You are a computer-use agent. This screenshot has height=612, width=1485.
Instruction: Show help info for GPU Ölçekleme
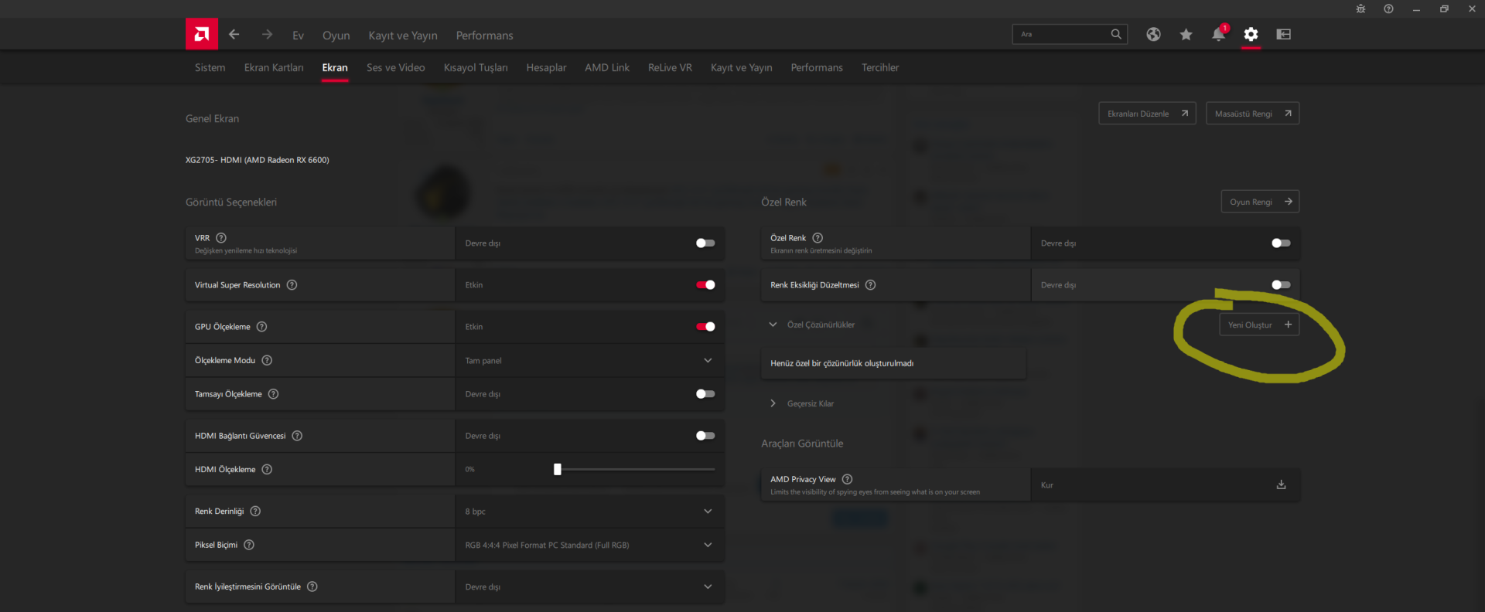pyautogui.click(x=261, y=327)
